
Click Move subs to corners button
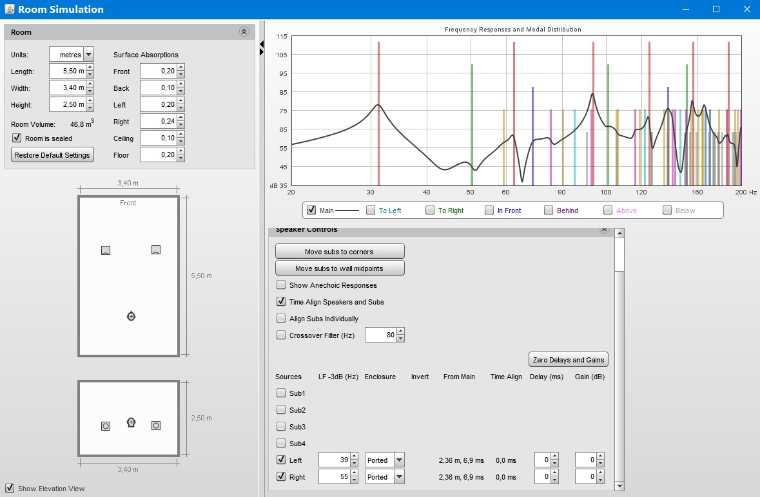[340, 252]
